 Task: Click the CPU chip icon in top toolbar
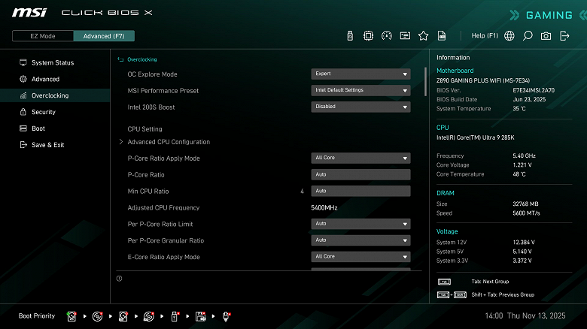tap(369, 35)
